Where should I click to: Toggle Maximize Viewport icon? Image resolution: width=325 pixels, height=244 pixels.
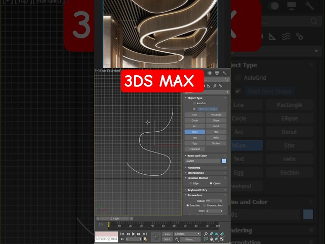(x=222, y=239)
